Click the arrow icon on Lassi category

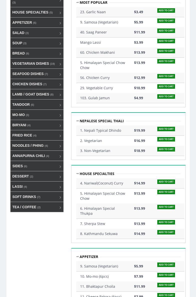point(60,187)
